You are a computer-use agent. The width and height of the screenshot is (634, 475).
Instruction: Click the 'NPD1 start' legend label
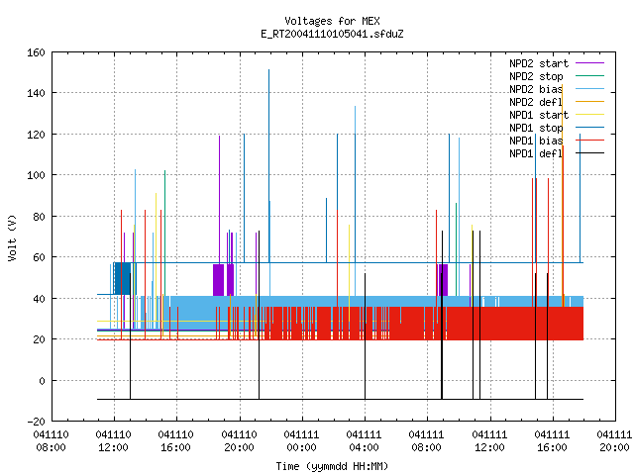[x=539, y=115]
